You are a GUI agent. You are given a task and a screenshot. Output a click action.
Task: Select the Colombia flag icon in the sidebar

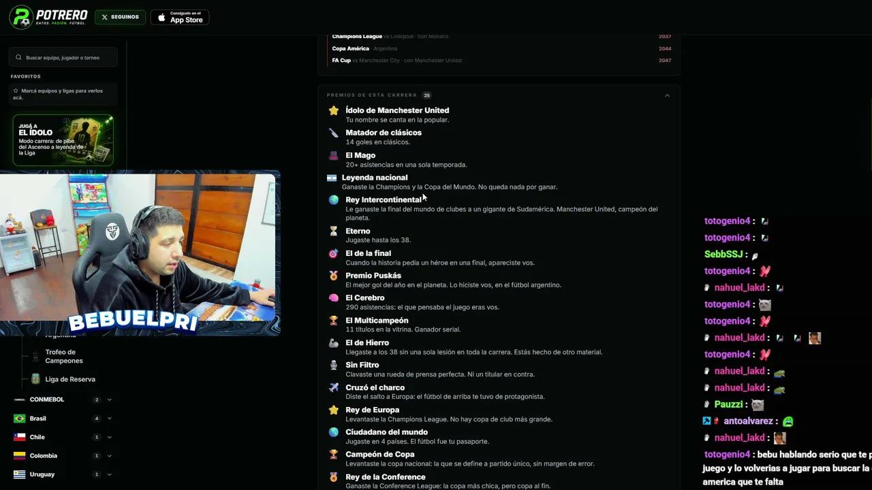click(x=19, y=456)
